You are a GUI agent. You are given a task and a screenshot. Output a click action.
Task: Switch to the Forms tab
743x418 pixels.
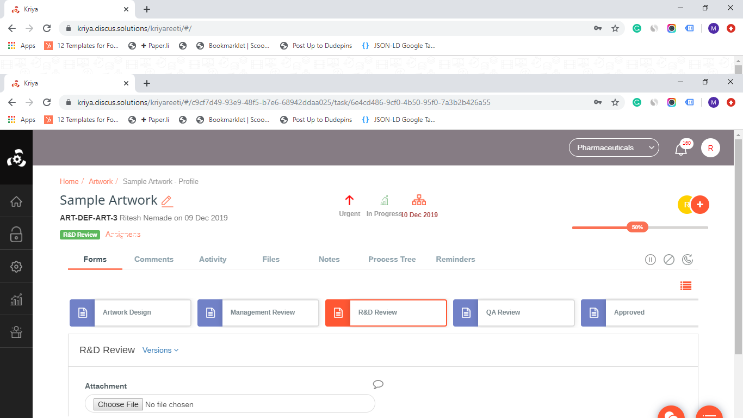tap(95, 259)
